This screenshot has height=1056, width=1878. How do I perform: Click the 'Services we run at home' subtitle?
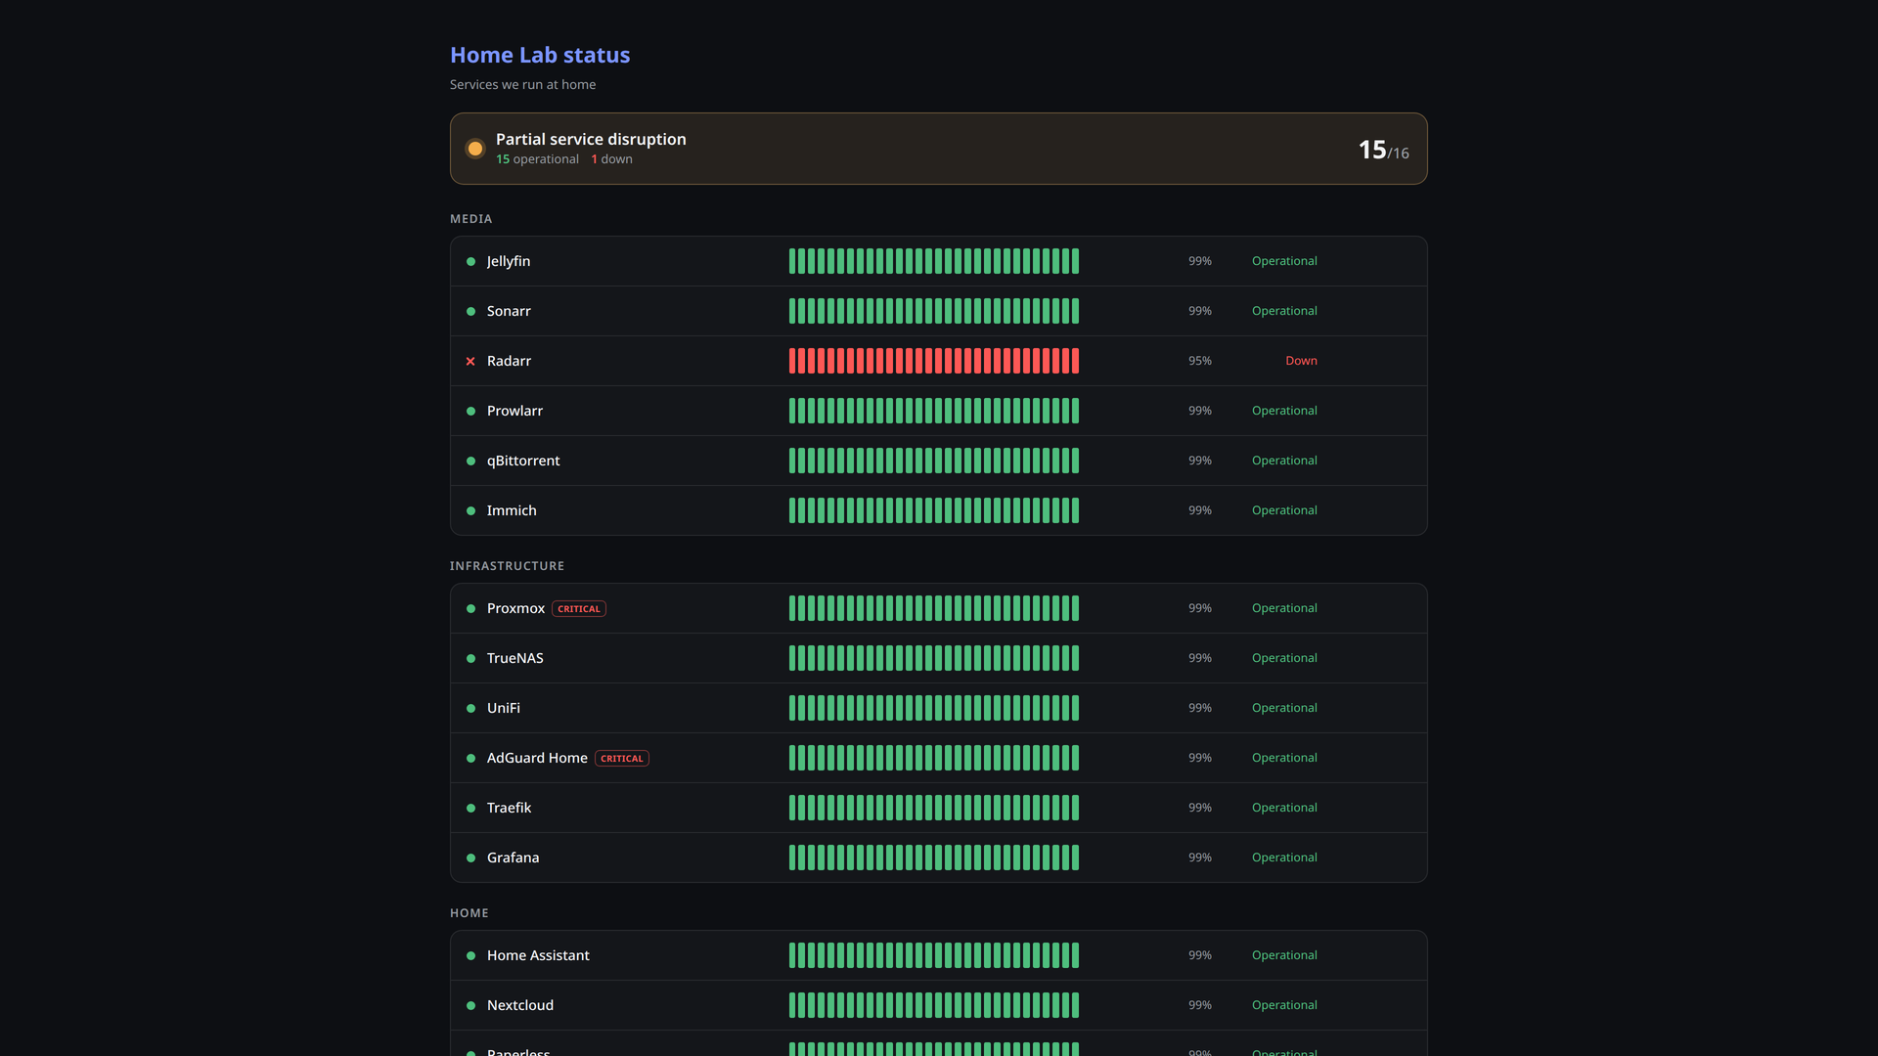(522, 85)
